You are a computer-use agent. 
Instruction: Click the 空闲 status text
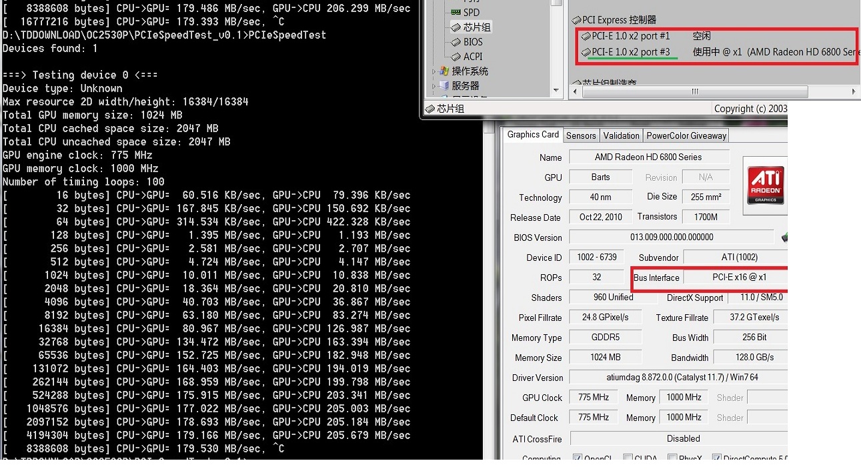702,36
